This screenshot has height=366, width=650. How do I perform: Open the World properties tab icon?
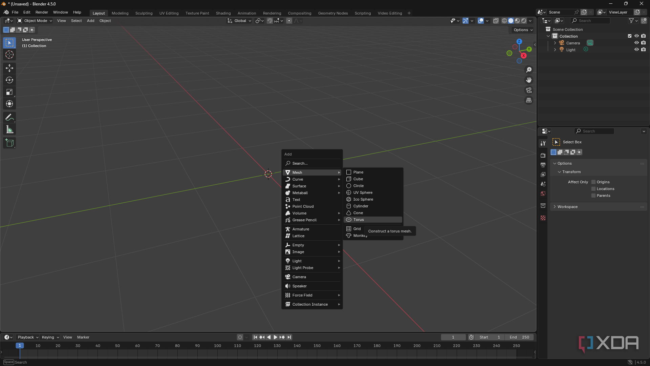[543, 194]
